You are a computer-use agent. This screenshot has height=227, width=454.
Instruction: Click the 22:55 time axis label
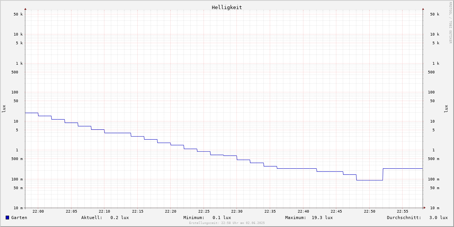click(403, 211)
